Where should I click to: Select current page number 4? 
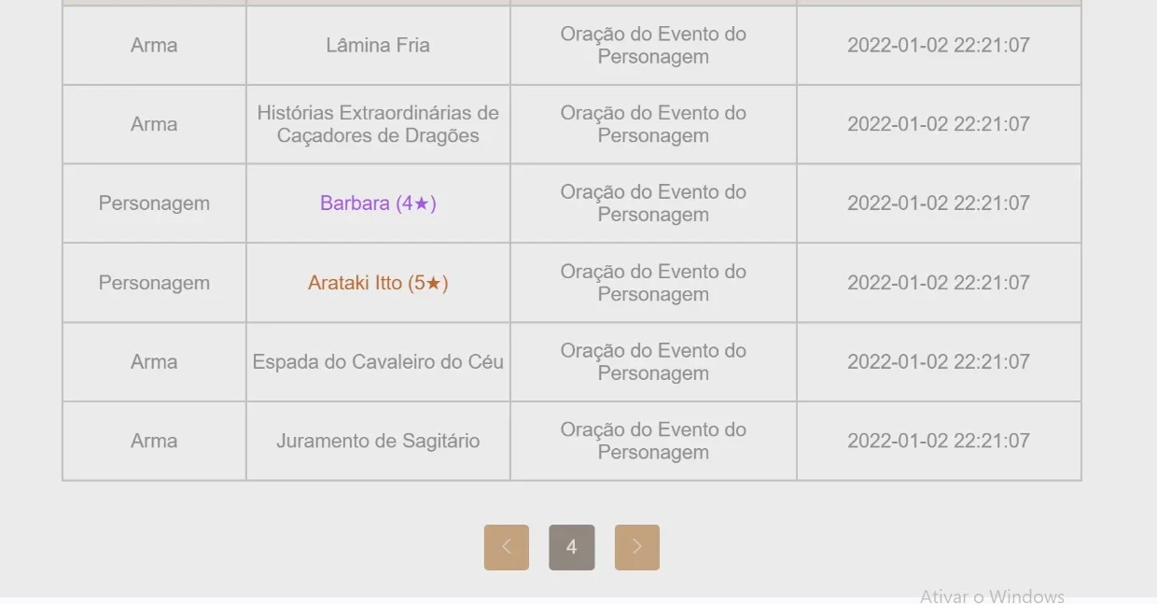point(572,547)
